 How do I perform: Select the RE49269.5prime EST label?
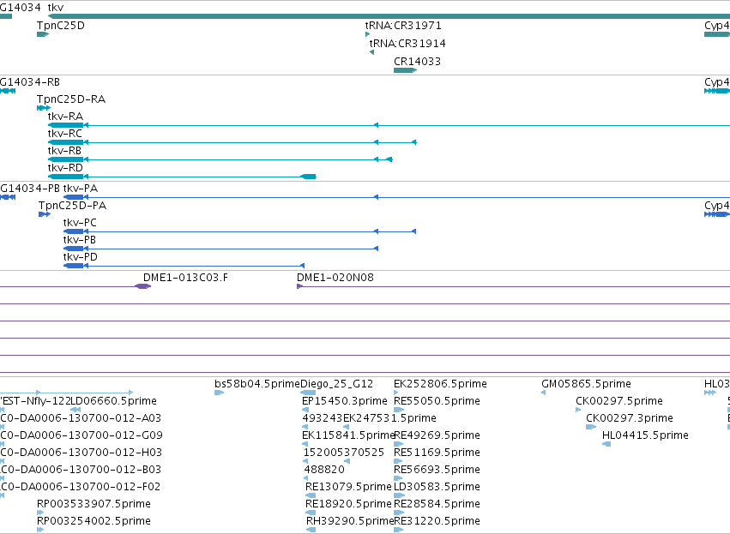tap(437, 435)
